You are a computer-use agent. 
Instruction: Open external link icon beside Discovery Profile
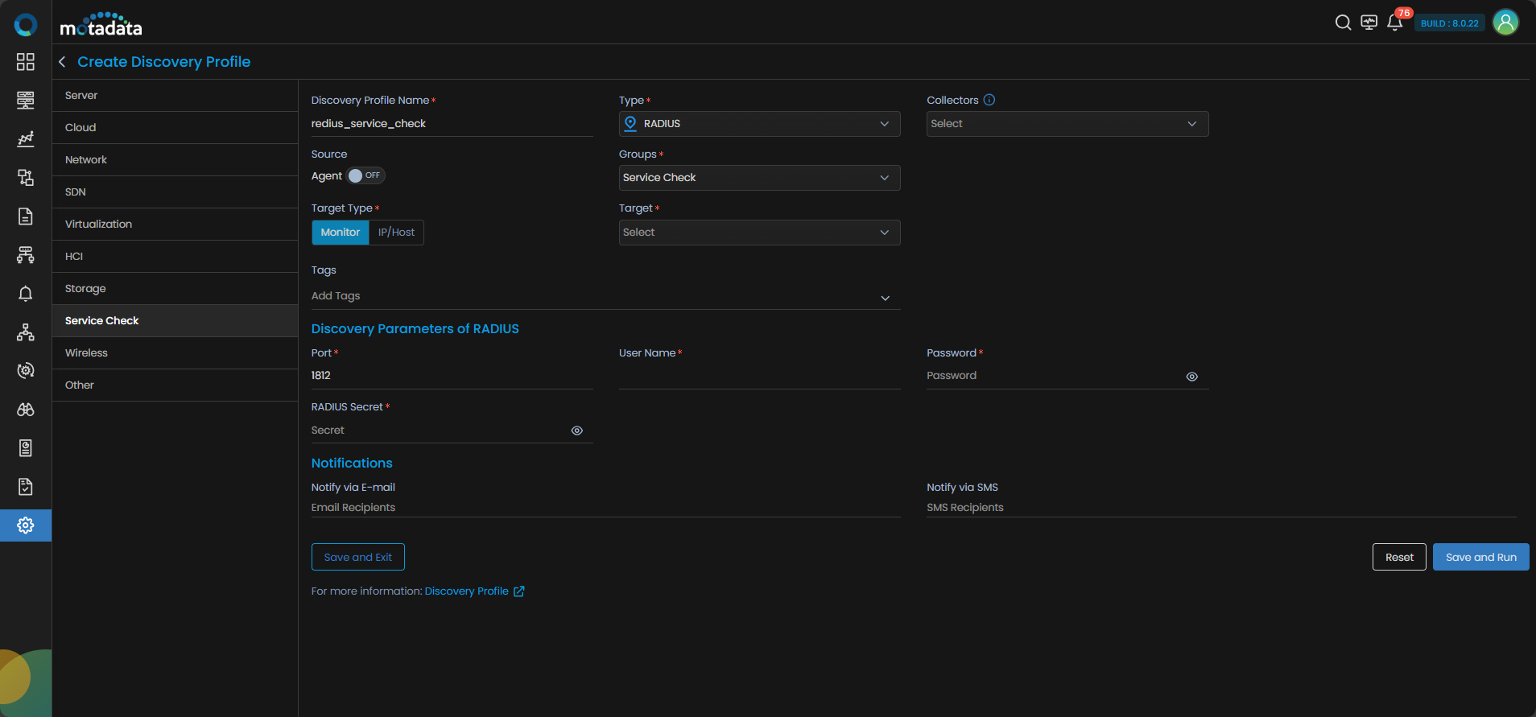[x=519, y=591]
